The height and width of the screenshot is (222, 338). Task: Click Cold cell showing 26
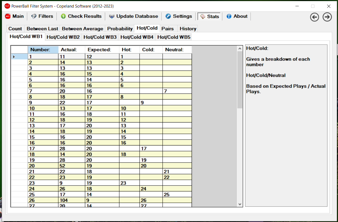[151, 200]
